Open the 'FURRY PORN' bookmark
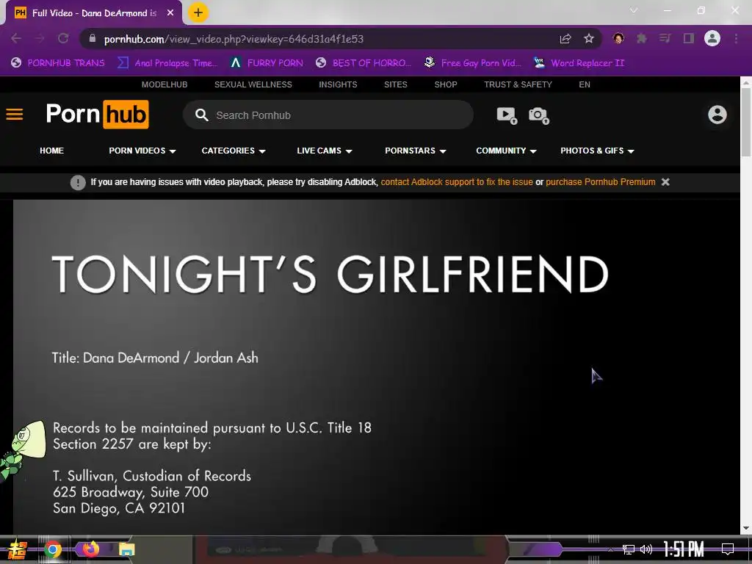Viewport: 752px width, 564px height. 267,63
